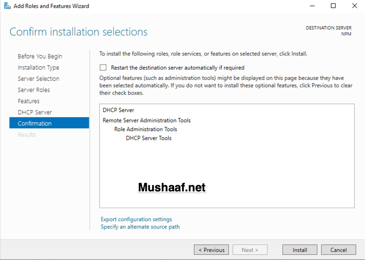Open the Installation Type step
This screenshot has height=260, width=365.
click(38, 67)
